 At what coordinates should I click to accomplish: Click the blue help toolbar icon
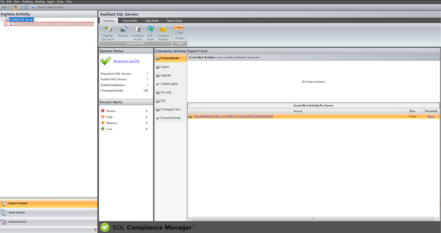(x=32, y=7)
